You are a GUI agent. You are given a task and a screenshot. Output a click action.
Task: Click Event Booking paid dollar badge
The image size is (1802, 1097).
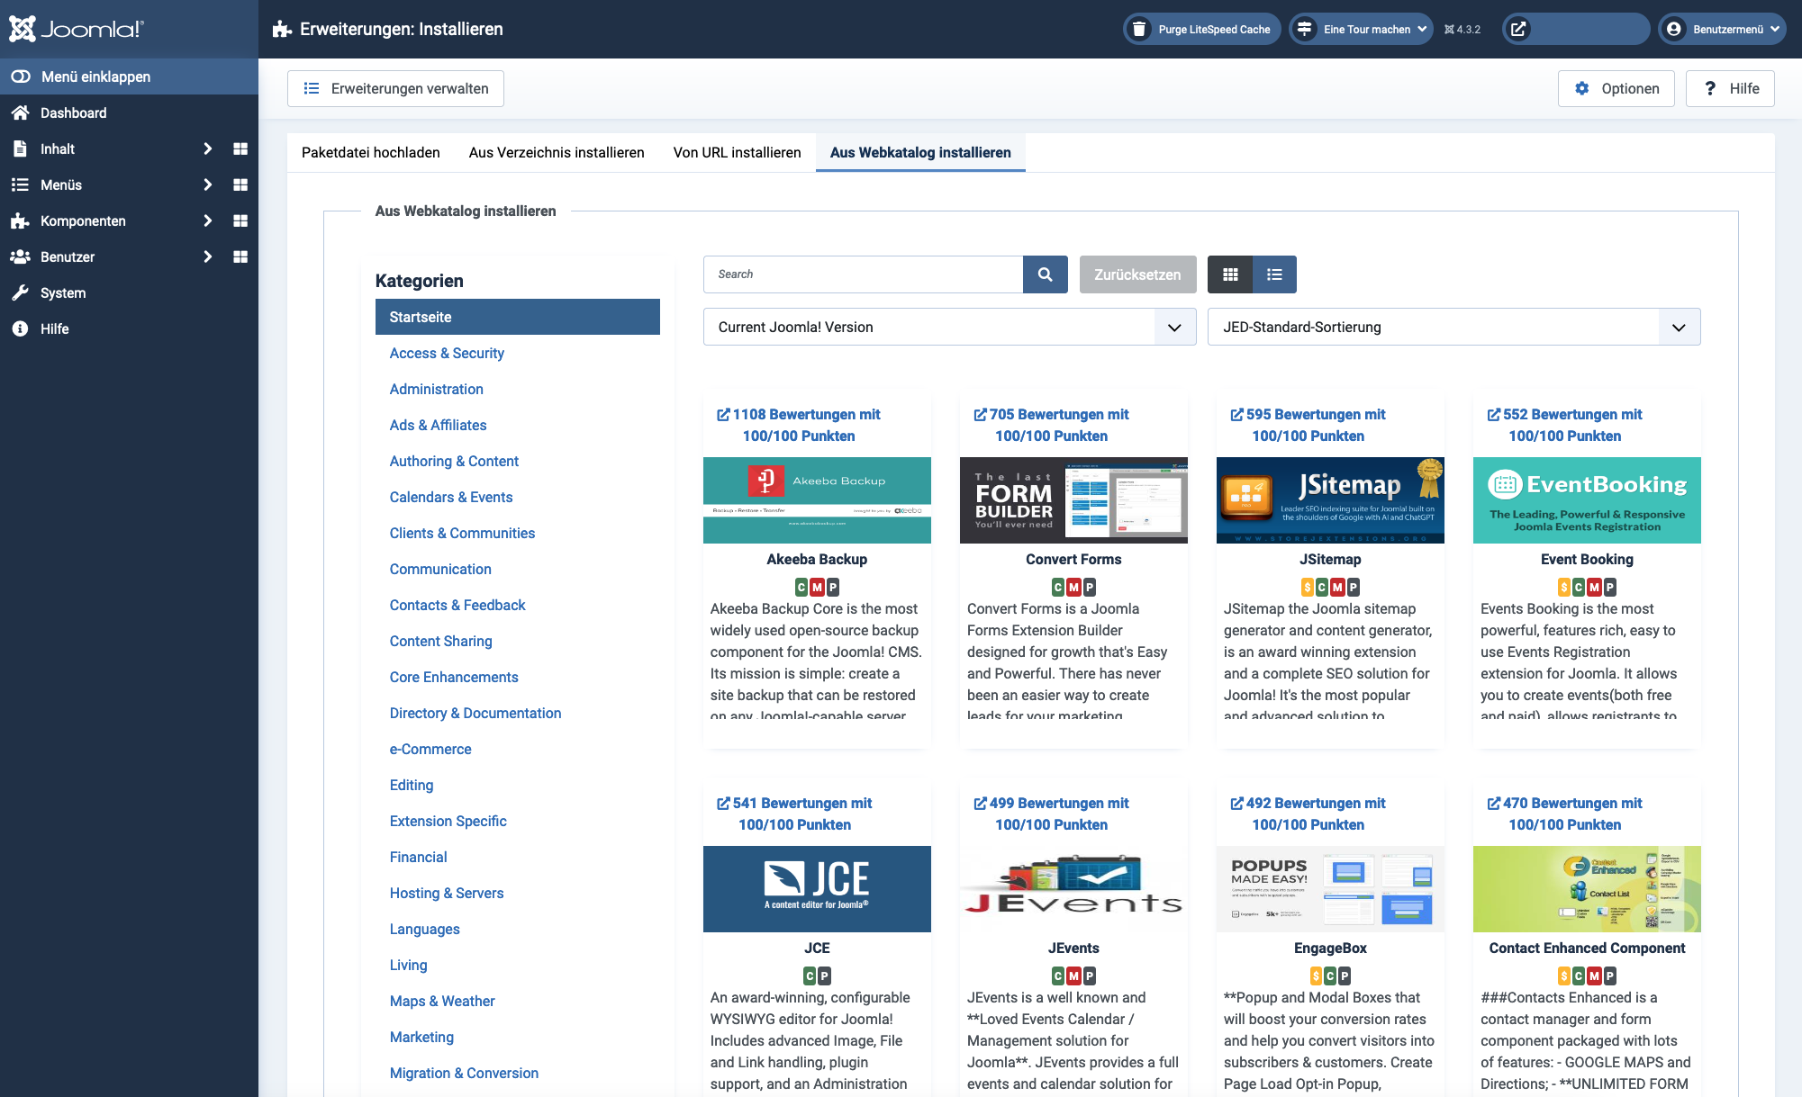pyautogui.click(x=1564, y=588)
